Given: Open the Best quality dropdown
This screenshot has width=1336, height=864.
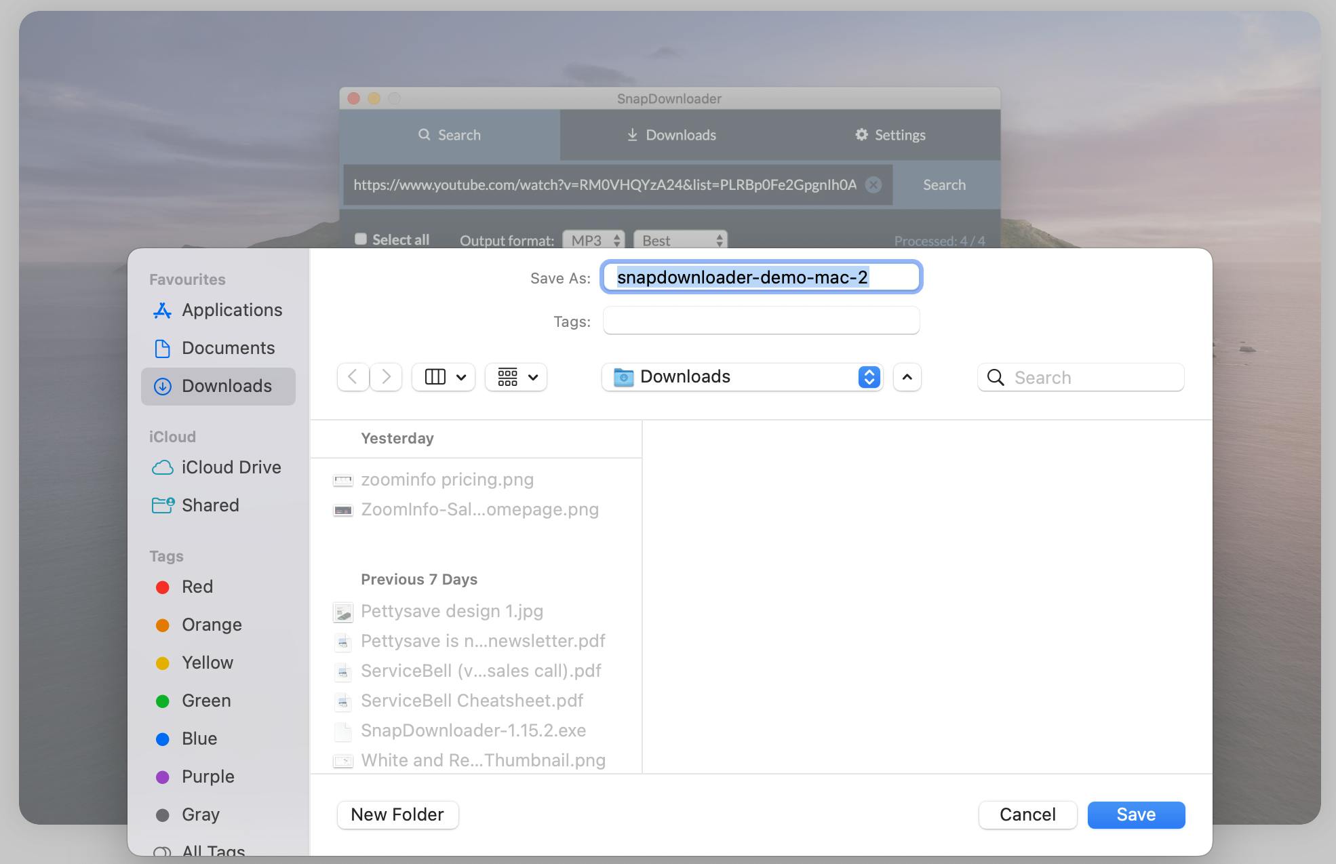Looking at the screenshot, I should tap(680, 240).
